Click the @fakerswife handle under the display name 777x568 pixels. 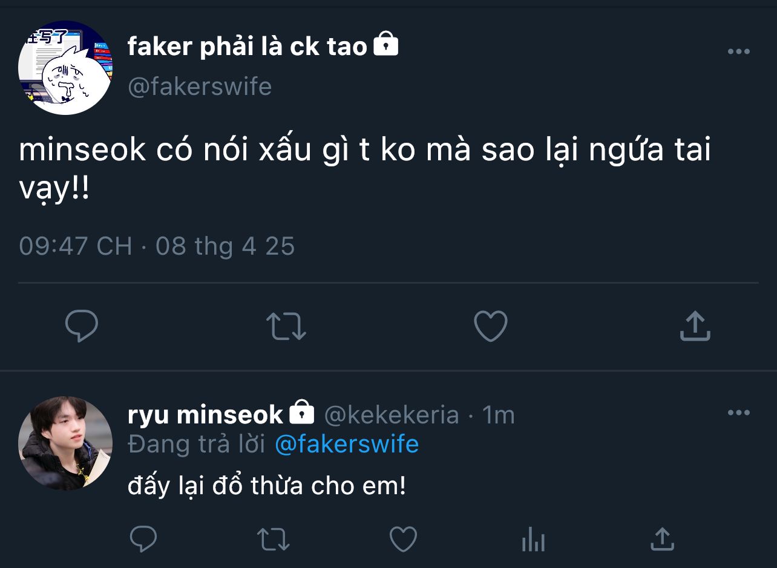click(x=200, y=87)
